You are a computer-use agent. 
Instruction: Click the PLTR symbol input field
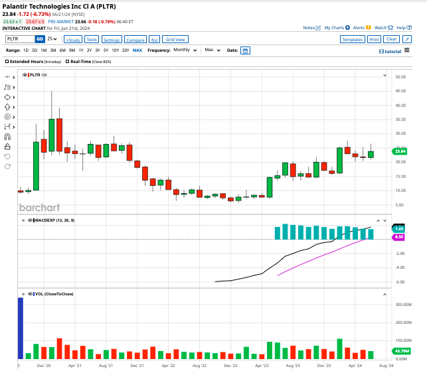20,39
